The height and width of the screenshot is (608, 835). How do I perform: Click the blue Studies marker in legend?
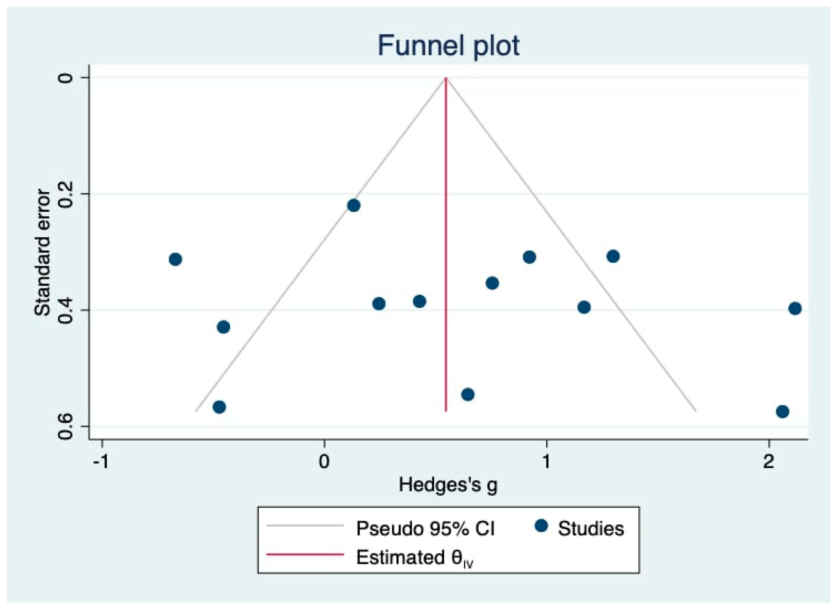[x=541, y=526]
